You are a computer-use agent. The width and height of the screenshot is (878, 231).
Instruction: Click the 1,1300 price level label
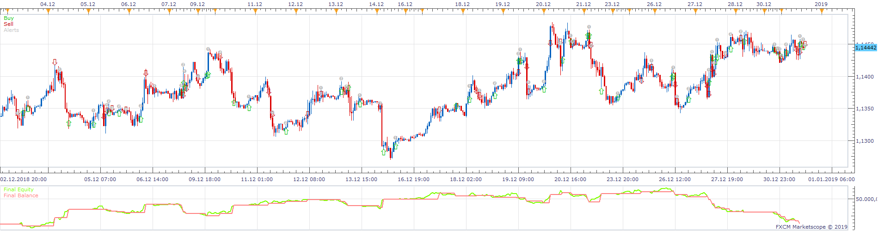[x=865, y=141]
